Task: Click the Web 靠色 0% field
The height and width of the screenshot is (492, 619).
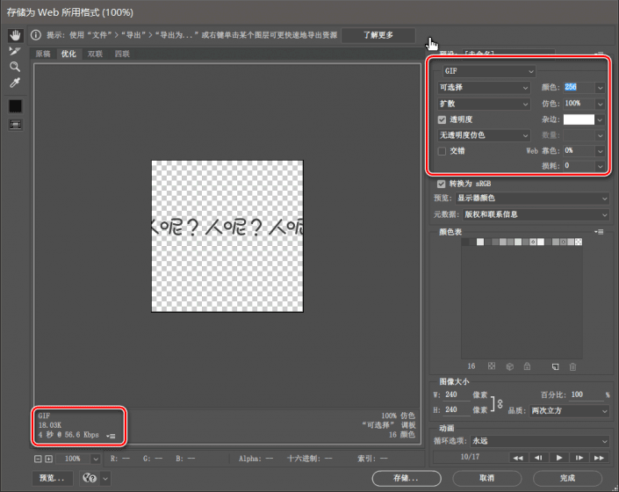Action: tap(579, 150)
